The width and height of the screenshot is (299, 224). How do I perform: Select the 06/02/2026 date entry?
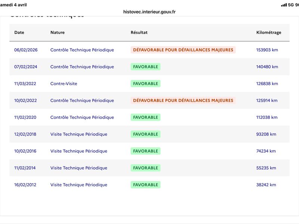click(26, 50)
